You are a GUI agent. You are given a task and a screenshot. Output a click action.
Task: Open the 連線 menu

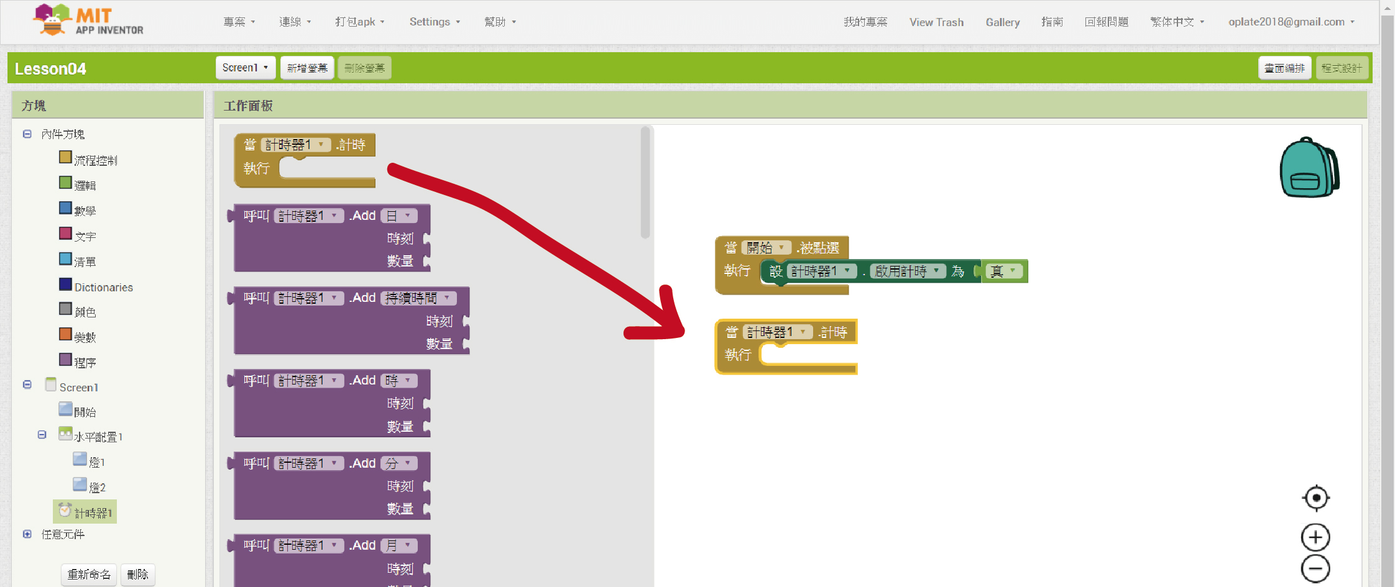click(295, 22)
